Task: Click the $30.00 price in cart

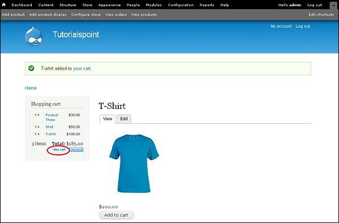Action: [x=74, y=115]
